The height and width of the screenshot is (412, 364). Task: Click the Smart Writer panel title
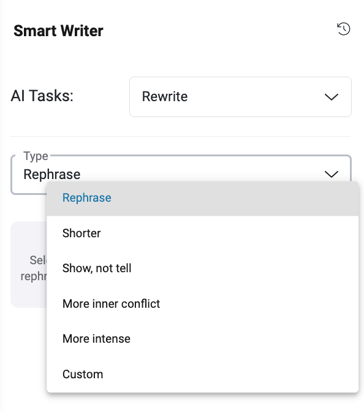[x=58, y=31]
